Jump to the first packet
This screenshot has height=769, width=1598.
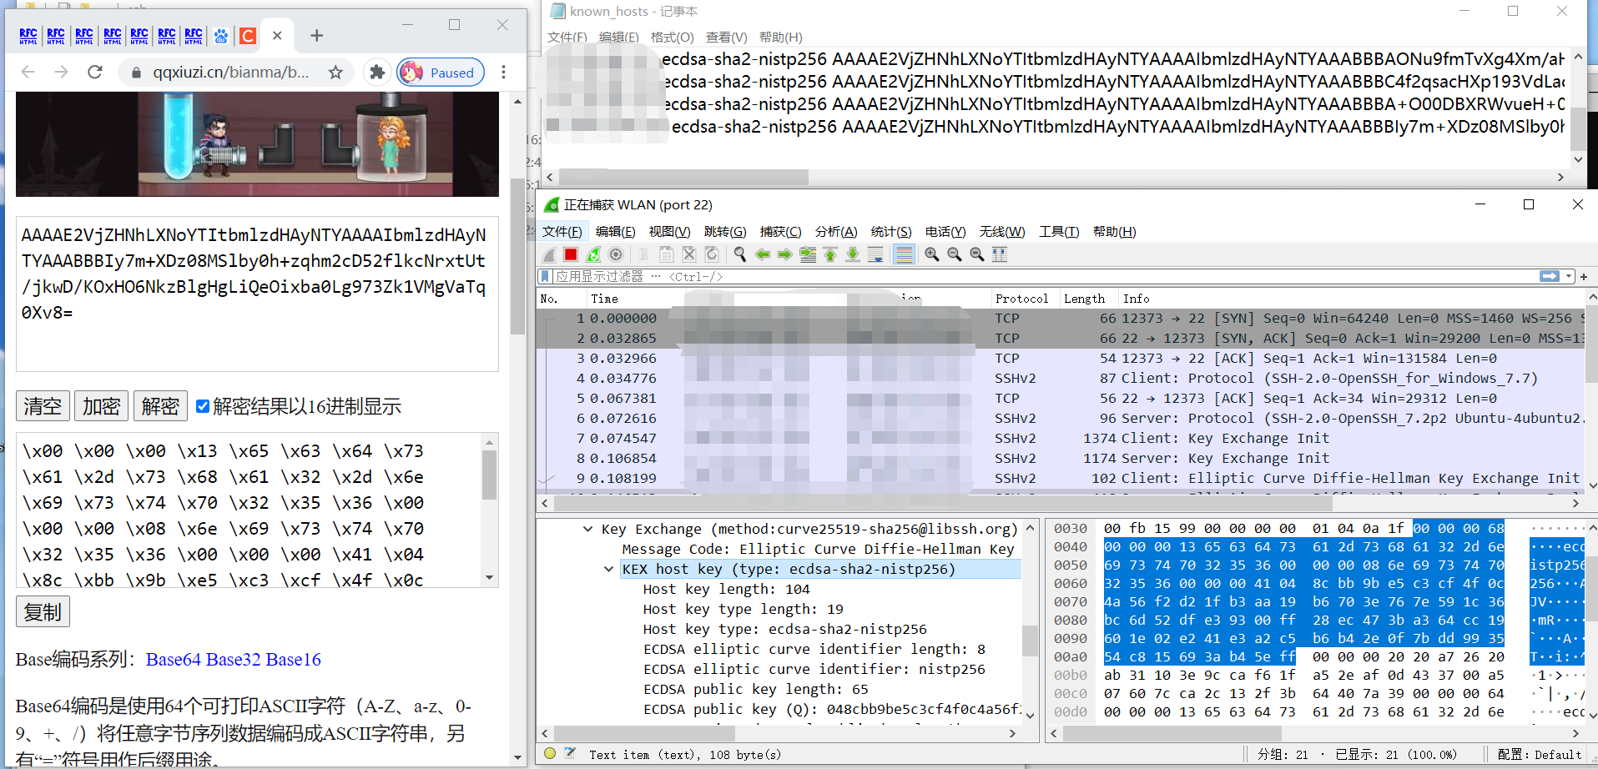(x=830, y=254)
